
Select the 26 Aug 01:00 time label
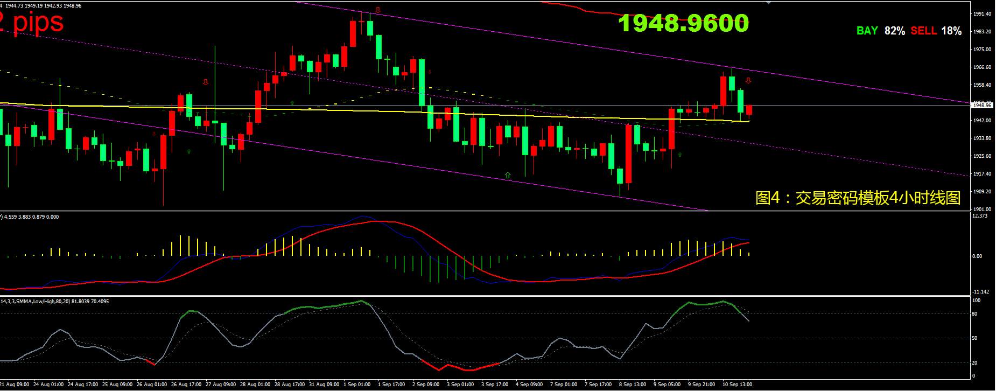tap(152, 385)
